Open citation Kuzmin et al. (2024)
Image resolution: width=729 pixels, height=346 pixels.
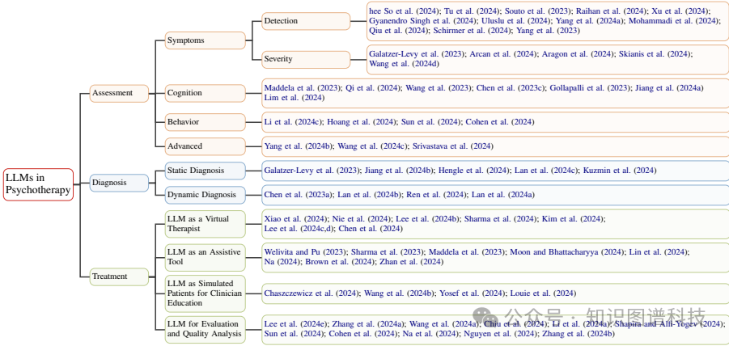coord(620,171)
